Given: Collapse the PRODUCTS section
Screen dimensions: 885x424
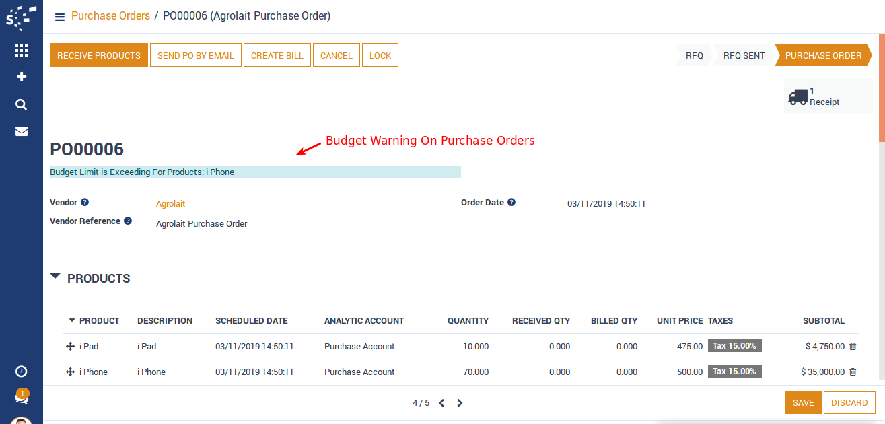Looking at the screenshot, I should (x=55, y=277).
